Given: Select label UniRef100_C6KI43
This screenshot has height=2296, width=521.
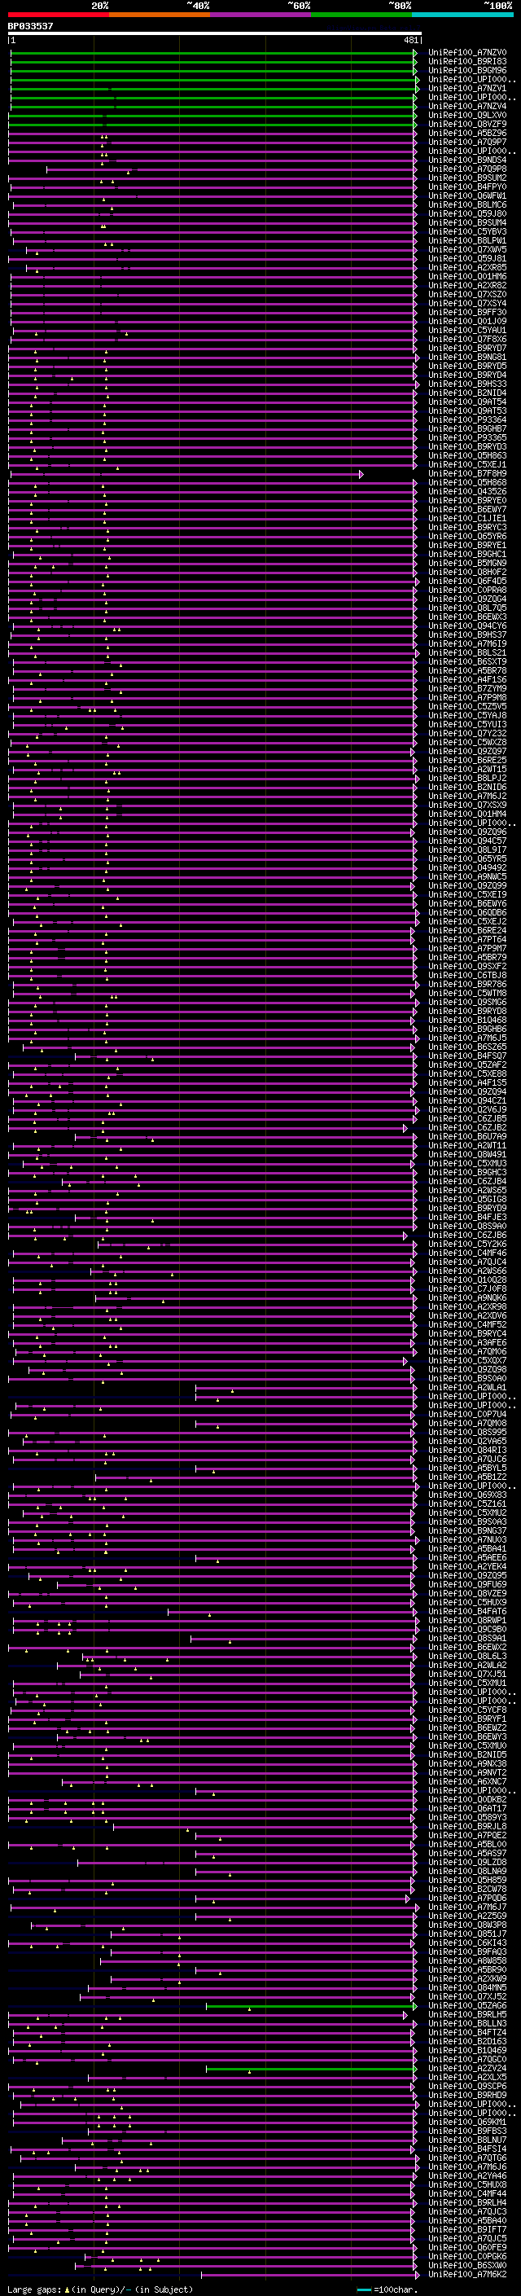Looking at the screenshot, I should tap(466, 1943).
